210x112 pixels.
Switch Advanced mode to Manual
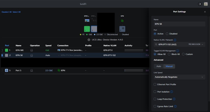(169, 66)
